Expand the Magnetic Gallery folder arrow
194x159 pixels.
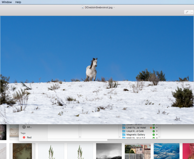point(157,135)
